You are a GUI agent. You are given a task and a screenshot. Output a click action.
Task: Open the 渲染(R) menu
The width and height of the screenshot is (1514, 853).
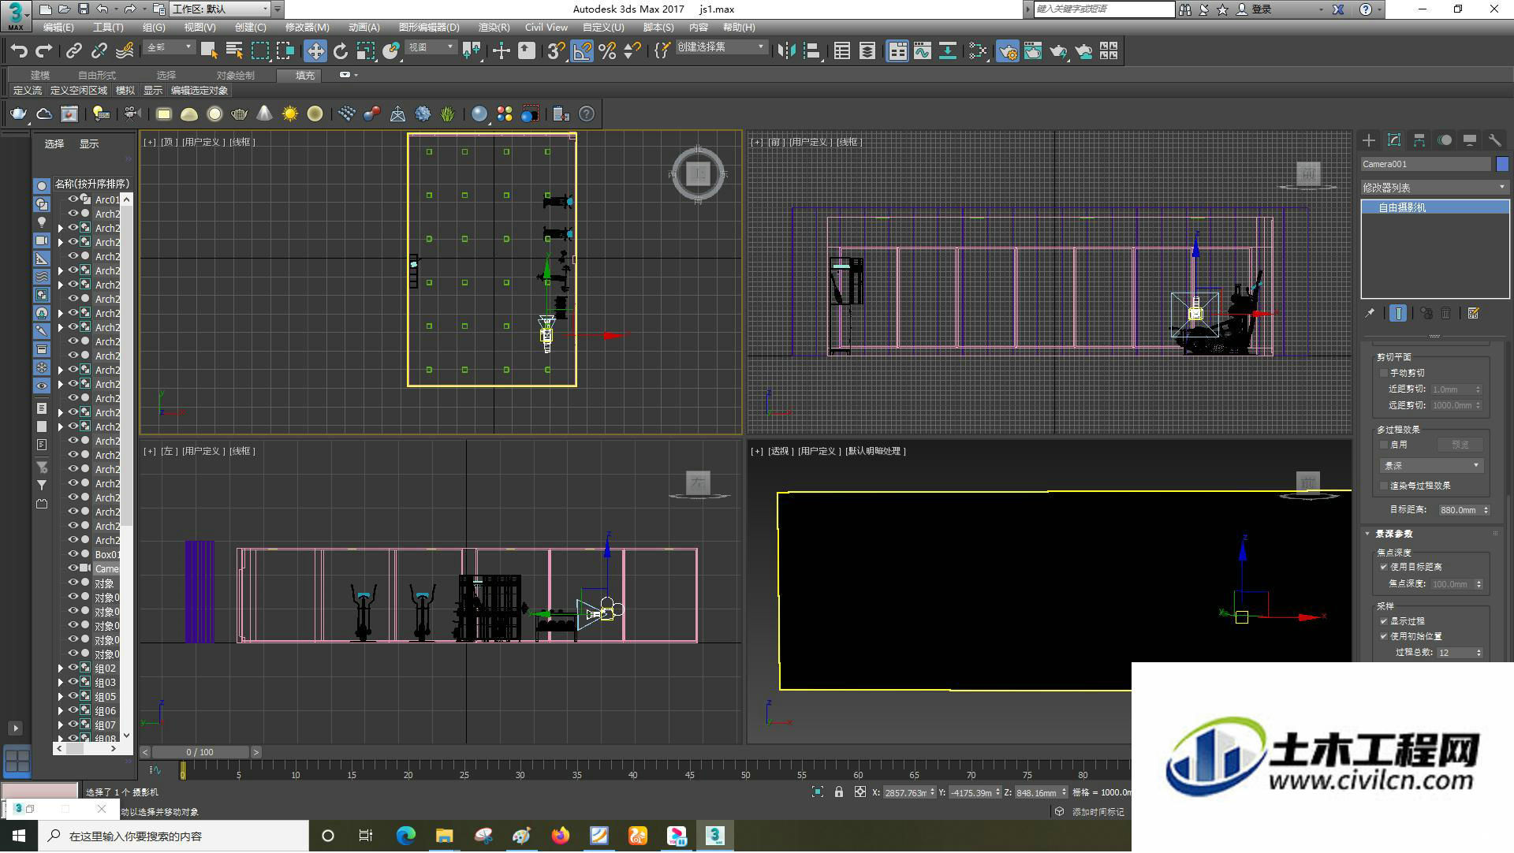coord(494,28)
